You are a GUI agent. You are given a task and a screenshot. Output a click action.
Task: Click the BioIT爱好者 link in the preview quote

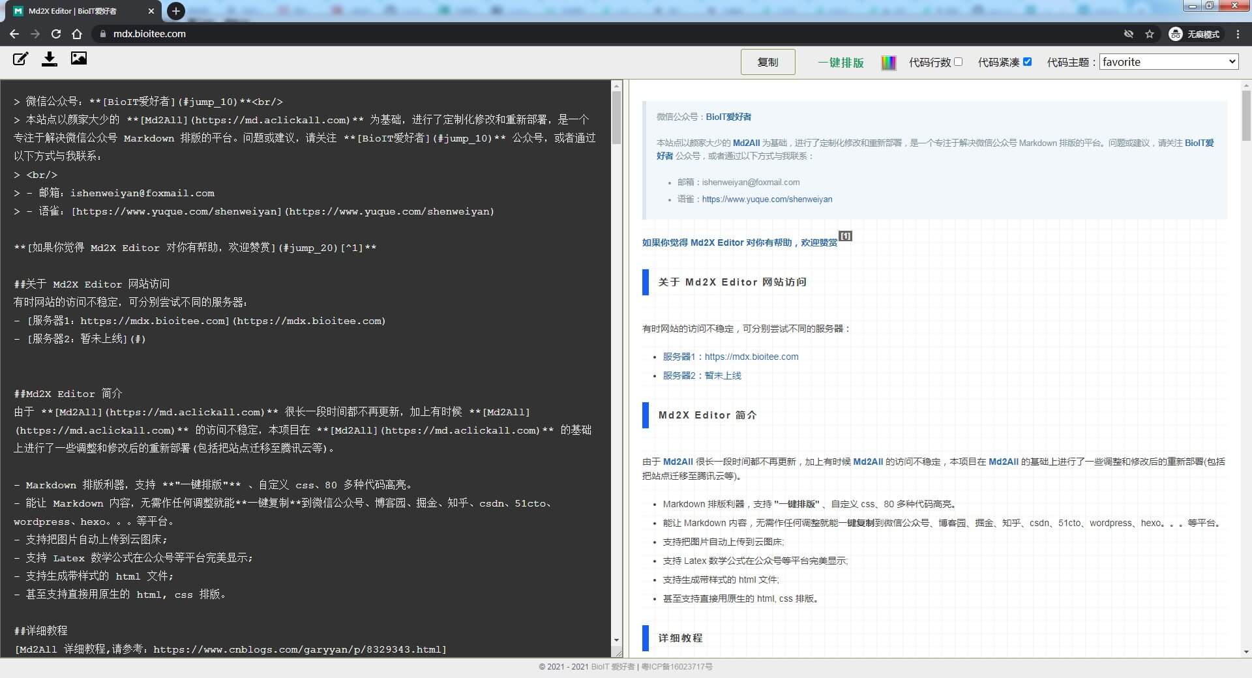pos(728,117)
